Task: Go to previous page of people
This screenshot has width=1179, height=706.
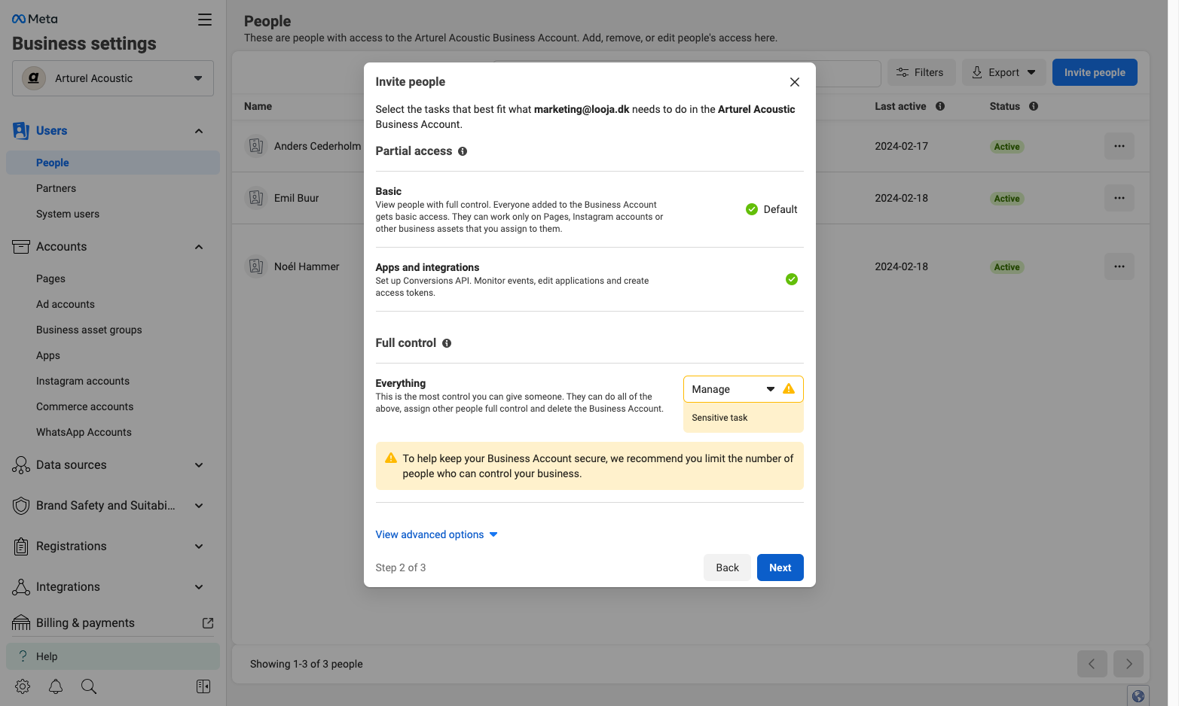Action: (x=1092, y=664)
